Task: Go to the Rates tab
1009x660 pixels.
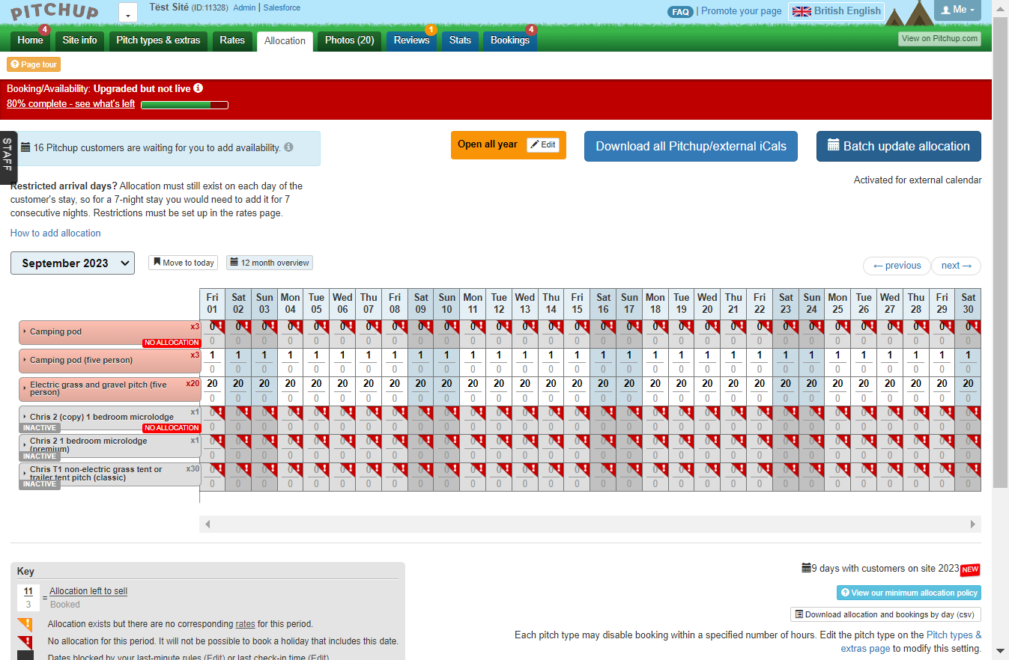Action: tap(232, 40)
